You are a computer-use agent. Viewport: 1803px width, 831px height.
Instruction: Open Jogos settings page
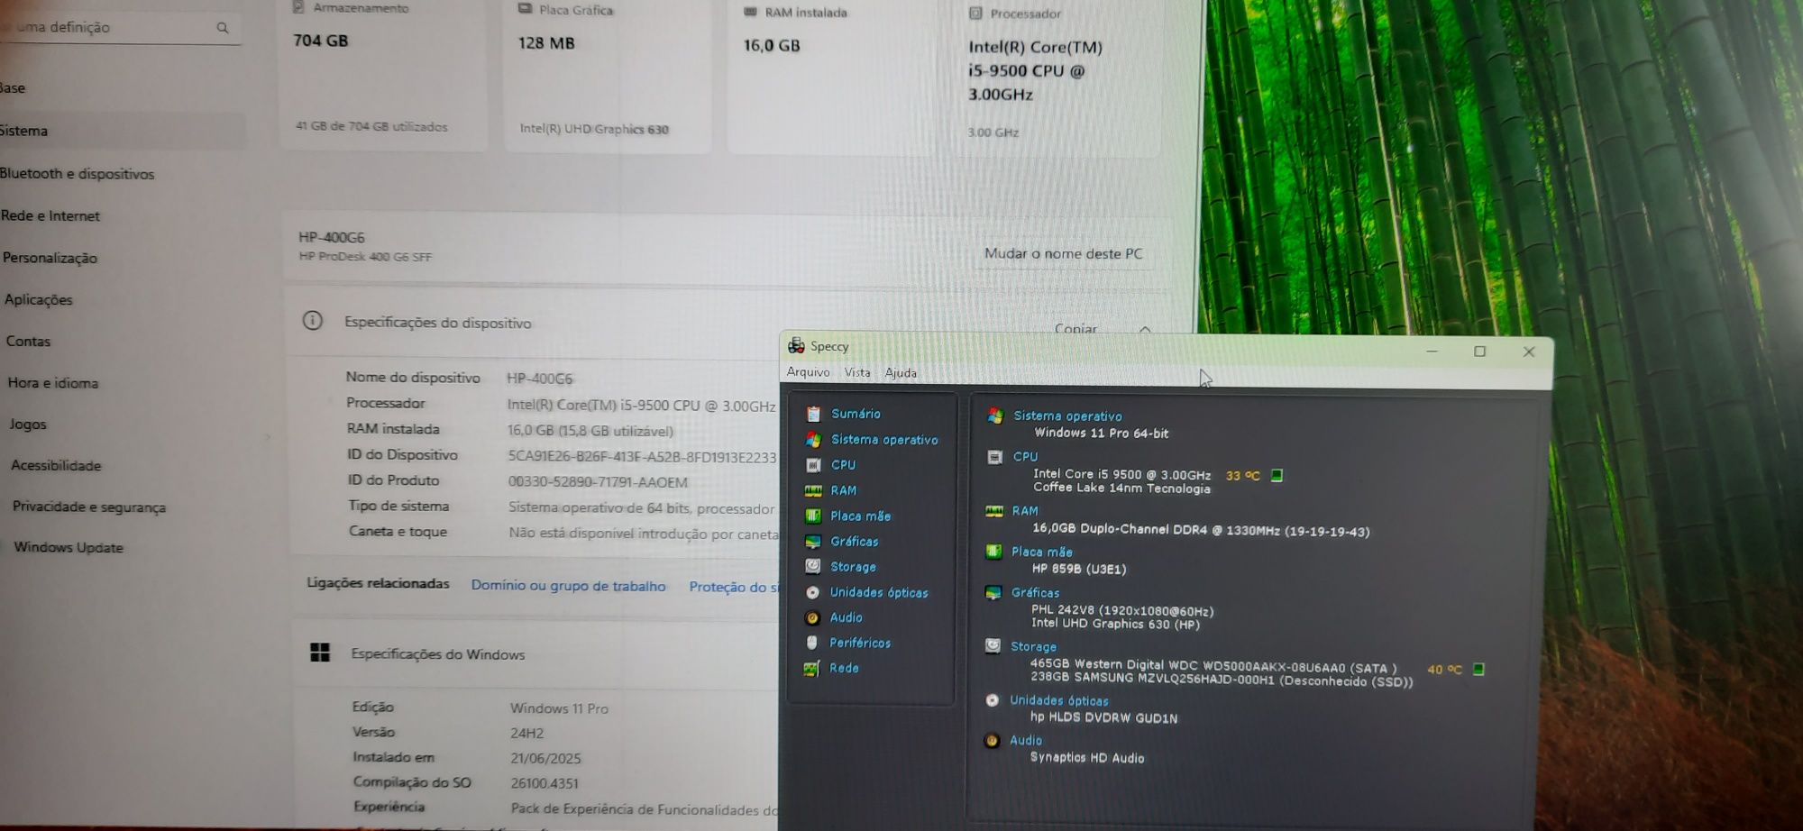28,424
